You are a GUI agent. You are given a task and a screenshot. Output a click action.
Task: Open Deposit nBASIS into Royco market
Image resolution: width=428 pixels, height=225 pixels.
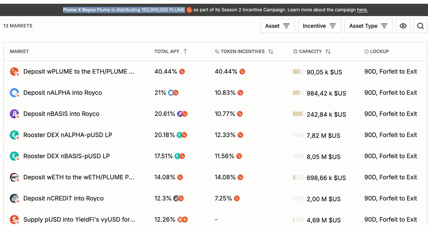(x=61, y=114)
